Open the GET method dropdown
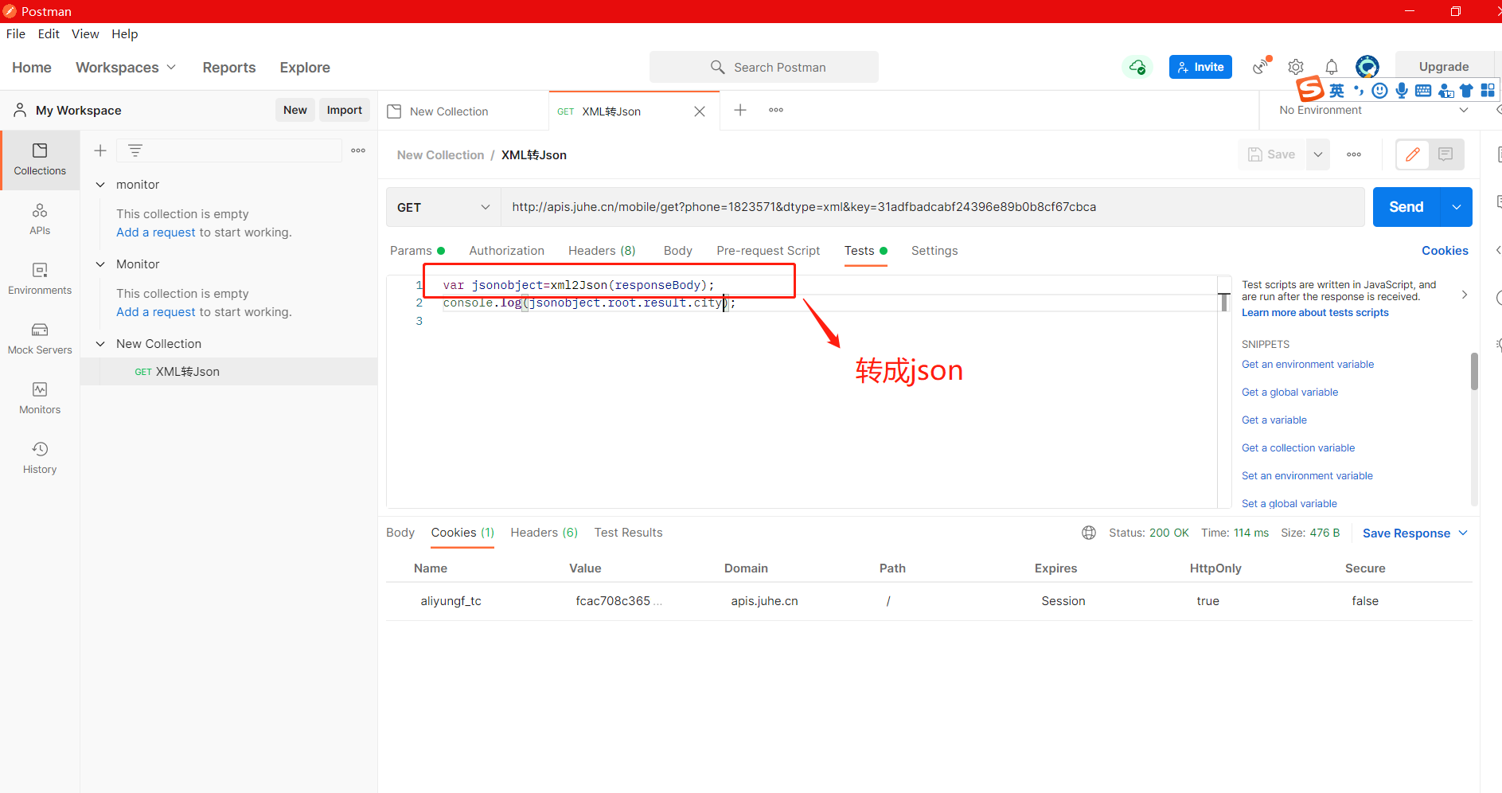The image size is (1502, 793). point(443,207)
